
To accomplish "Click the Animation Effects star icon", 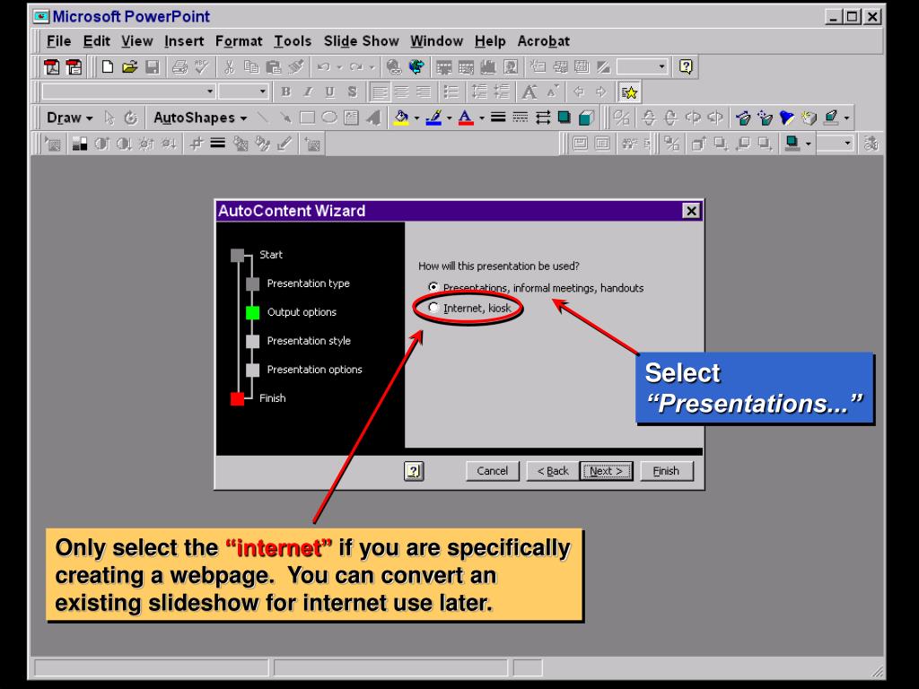I will click(x=629, y=92).
